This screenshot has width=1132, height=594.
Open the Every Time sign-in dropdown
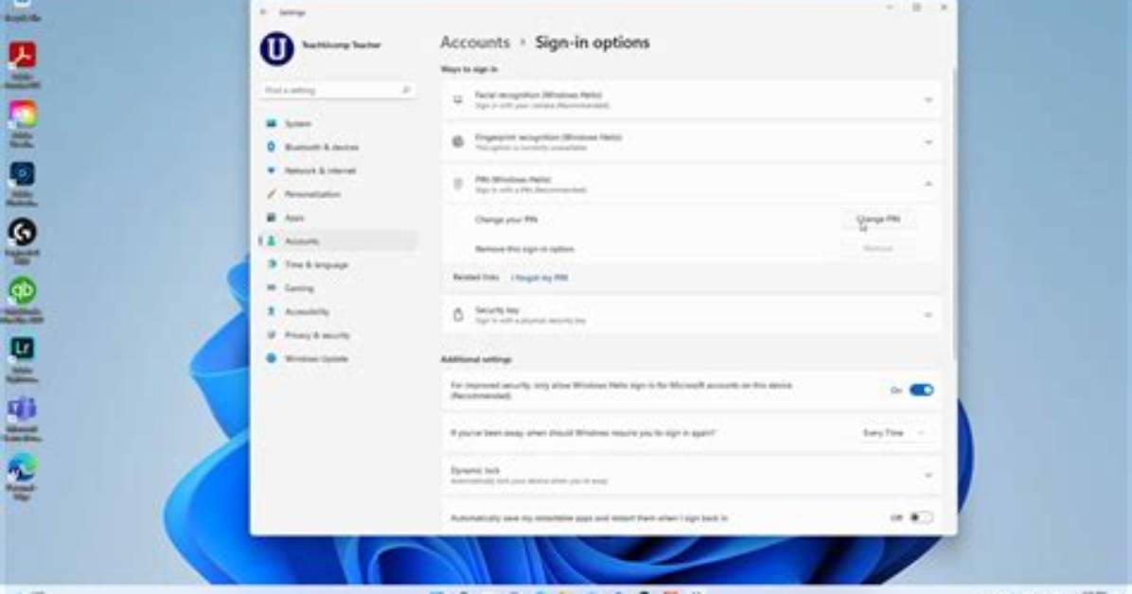tap(893, 433)
